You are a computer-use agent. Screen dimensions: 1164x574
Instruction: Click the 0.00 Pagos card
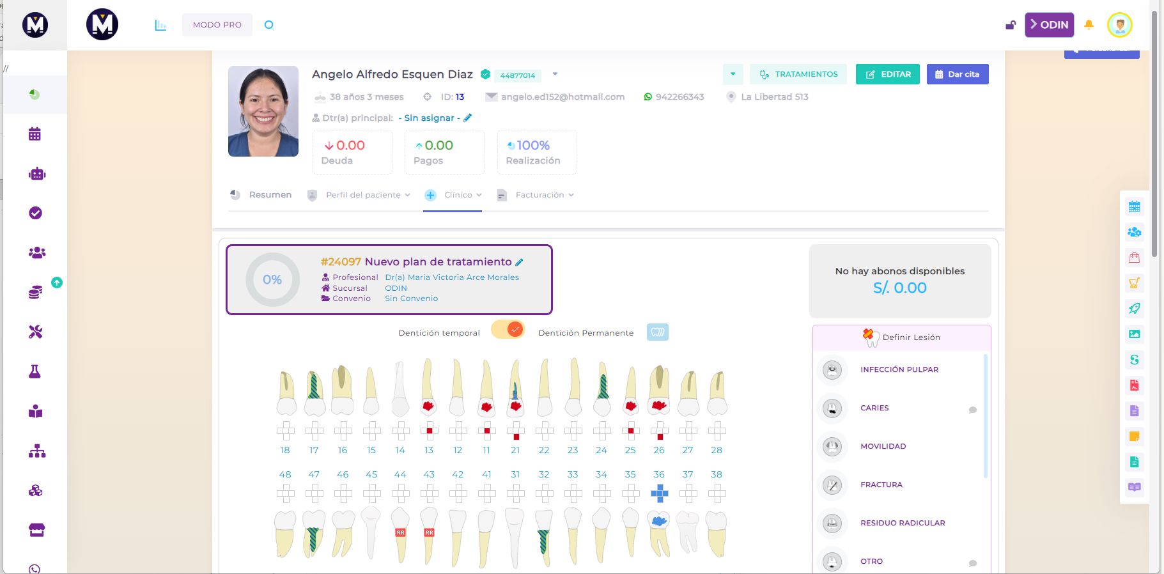tap(444, 152)
